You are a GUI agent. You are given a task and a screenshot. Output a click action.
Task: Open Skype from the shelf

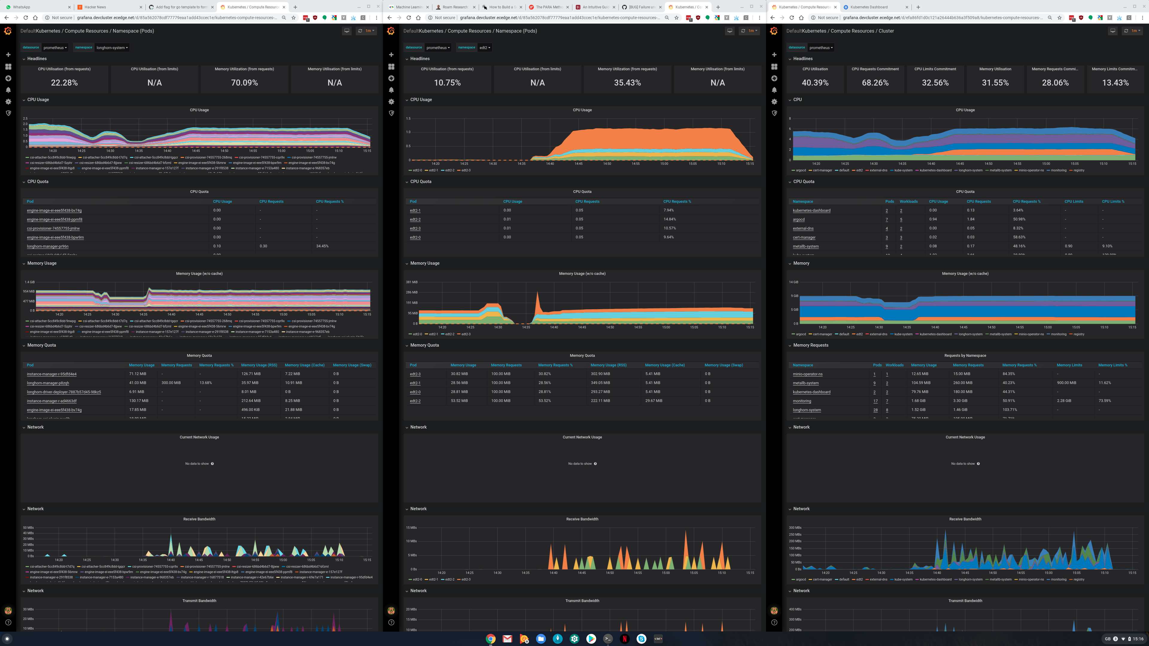642,639
